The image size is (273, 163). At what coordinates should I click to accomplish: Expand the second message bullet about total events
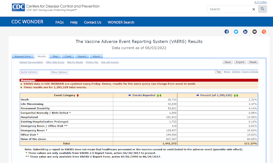[x=21, y=87]
